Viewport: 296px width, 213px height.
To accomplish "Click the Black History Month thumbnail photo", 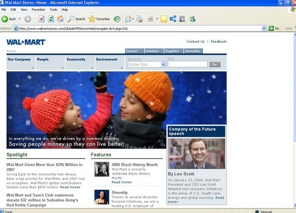I will pos(102,169).
